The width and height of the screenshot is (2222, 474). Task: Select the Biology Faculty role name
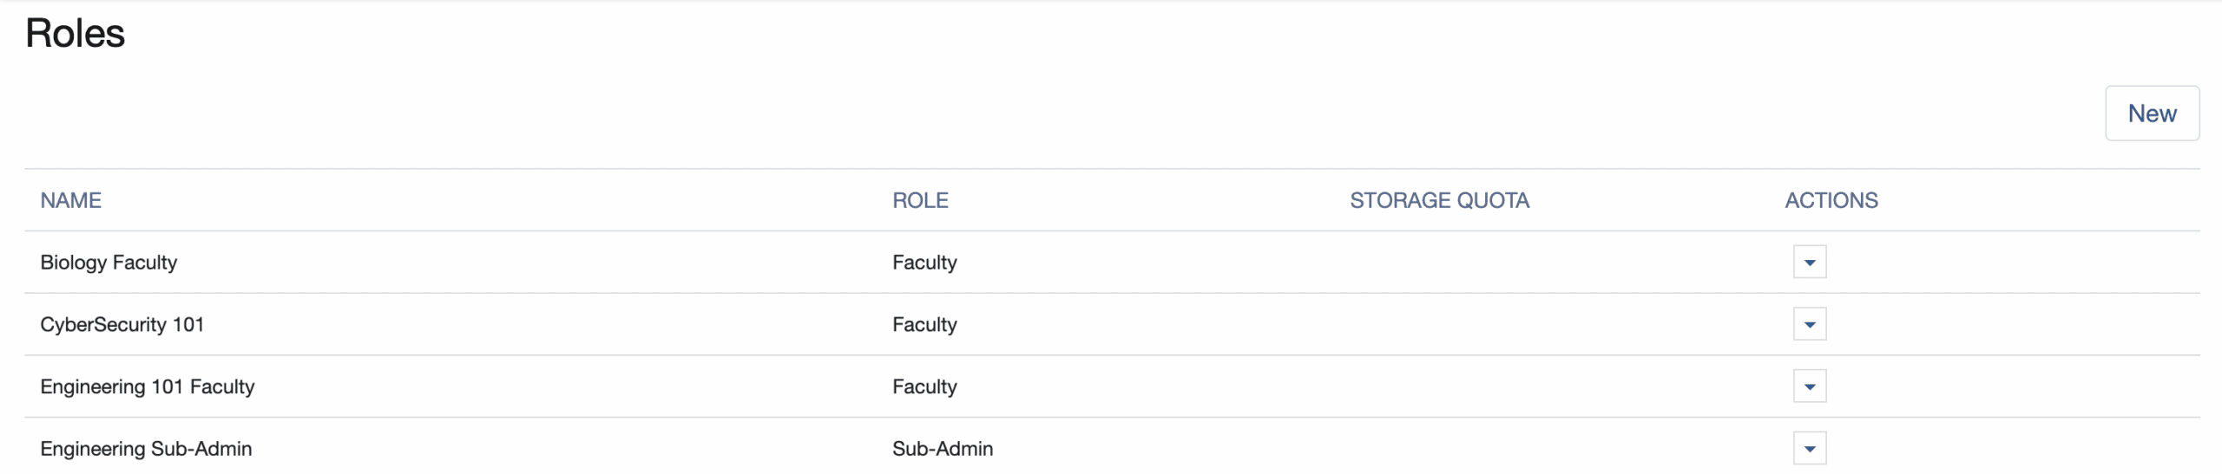tap(108, 263)
